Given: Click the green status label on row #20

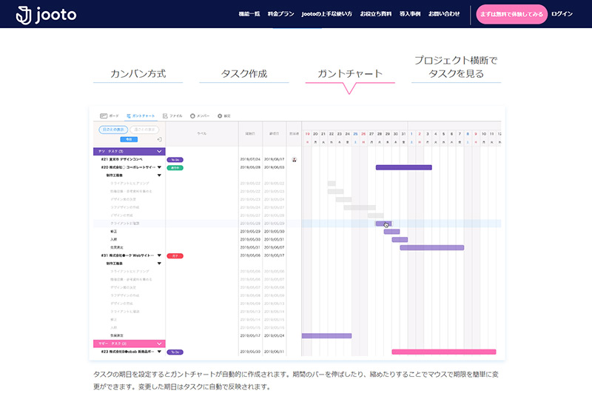Looking at the screenshot, I should [x=175, y=168].
